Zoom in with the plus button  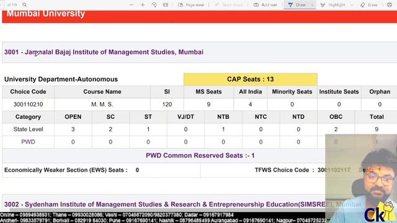point(143,5)
